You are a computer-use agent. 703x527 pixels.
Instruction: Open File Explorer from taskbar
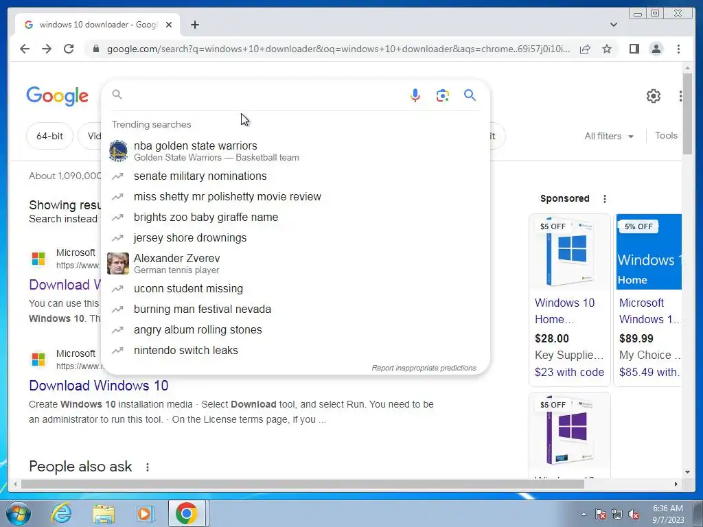coord(104,513)
